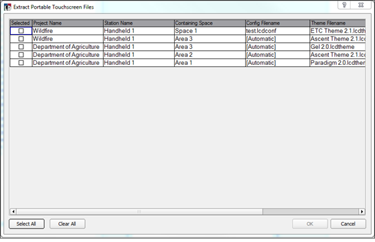Click the Containing Space column header
The width and height of the screenshot is (375, 242).
[210, 23]
